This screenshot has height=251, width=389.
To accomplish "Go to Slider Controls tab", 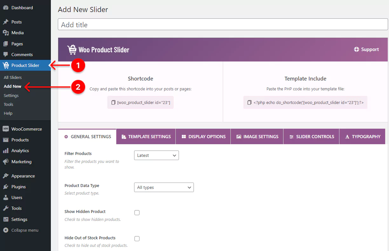I will pos(311,137).
